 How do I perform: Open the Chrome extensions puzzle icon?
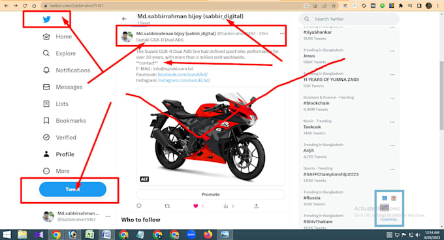pos(400,6)
